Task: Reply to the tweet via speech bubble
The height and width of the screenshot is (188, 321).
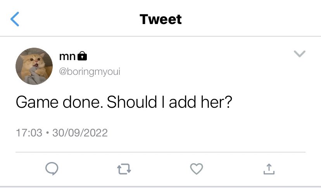Action: tap(52, 169)
